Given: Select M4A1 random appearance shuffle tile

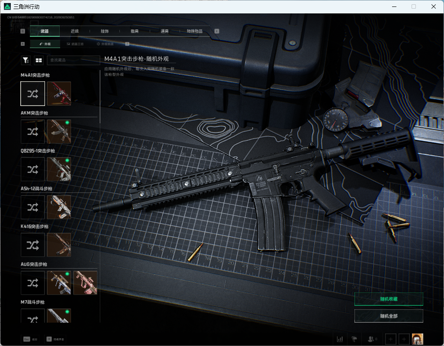Looking at the screenshot, I should [33, 94].
